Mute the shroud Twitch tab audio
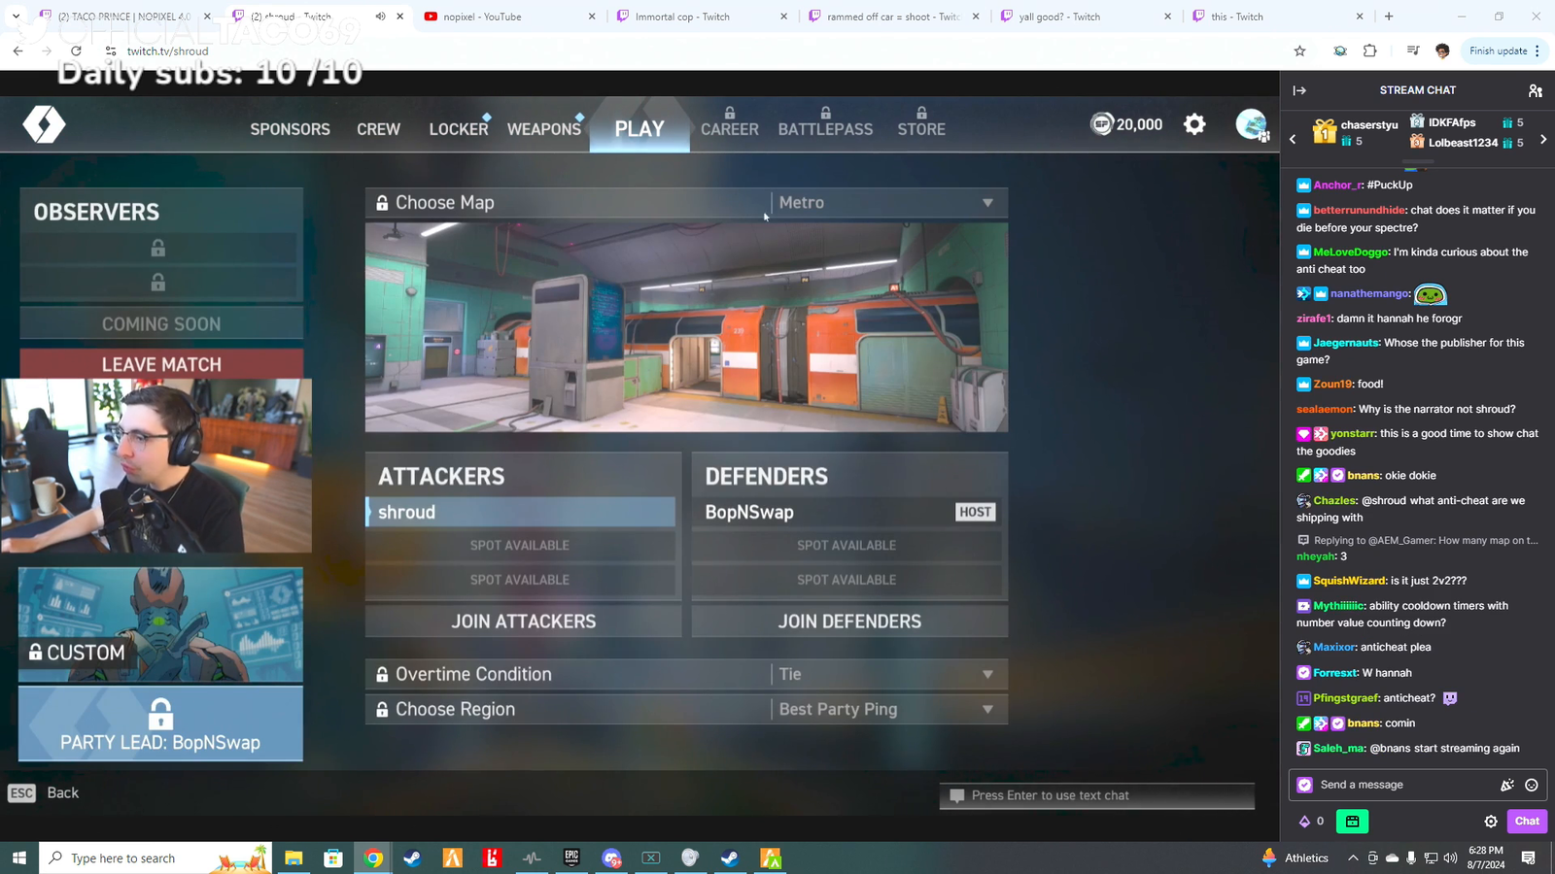This screenshot has height=874, width=1555. point(380,17)
